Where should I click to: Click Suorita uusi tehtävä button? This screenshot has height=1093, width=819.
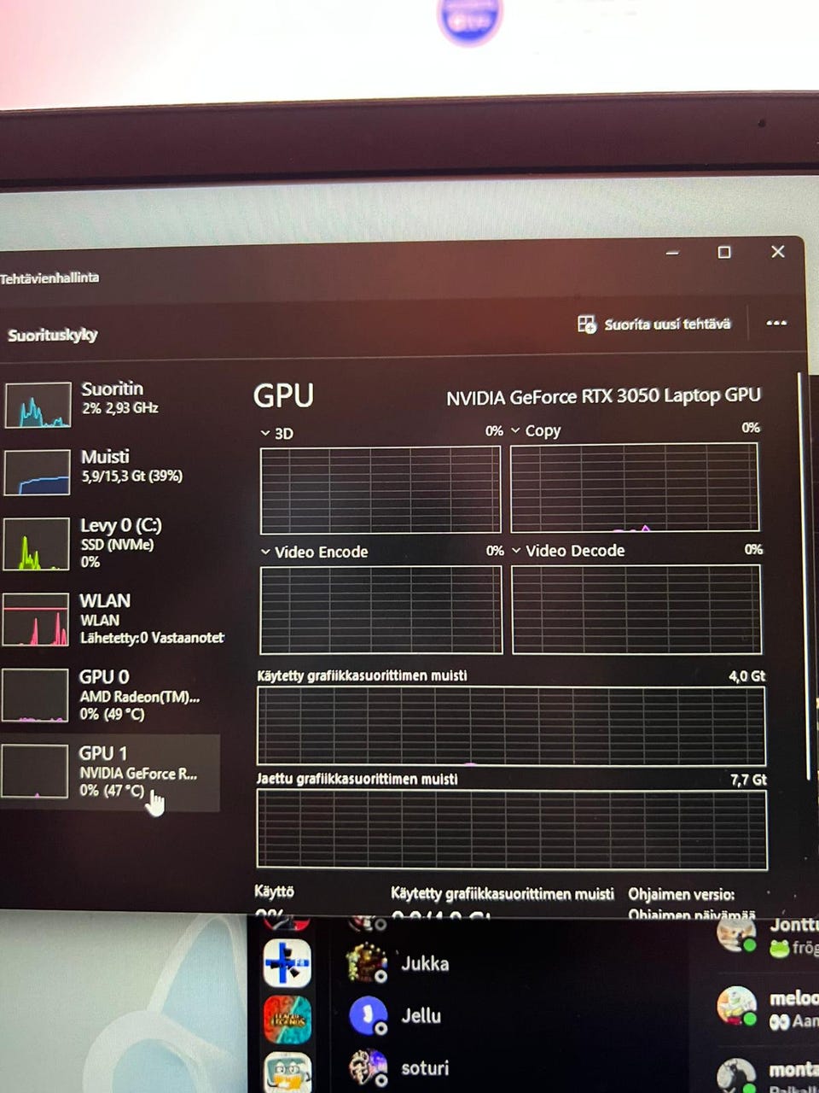654,324
